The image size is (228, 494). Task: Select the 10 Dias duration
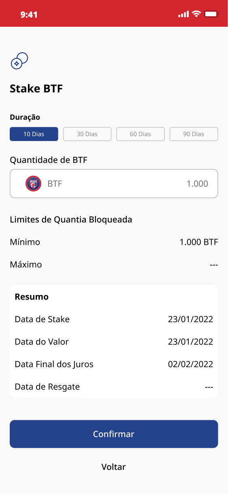coord(34,134)
